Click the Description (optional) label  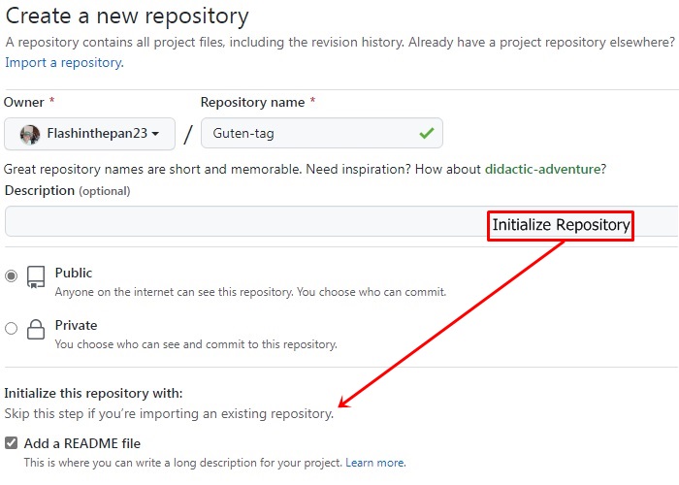click(x=68, y=190)
